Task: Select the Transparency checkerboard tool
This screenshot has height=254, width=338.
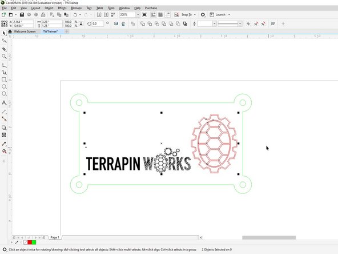Action: tap(4, 135)
